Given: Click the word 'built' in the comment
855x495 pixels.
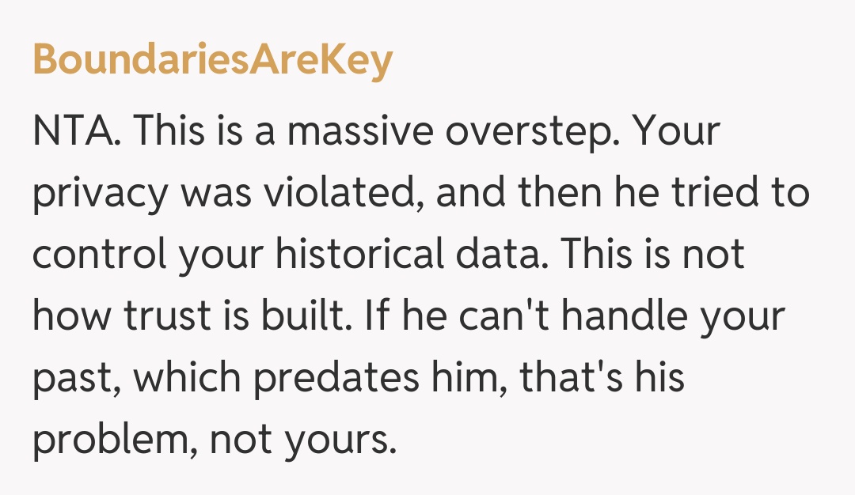Looking at the screenshot, I should click(x=310, y=316).
